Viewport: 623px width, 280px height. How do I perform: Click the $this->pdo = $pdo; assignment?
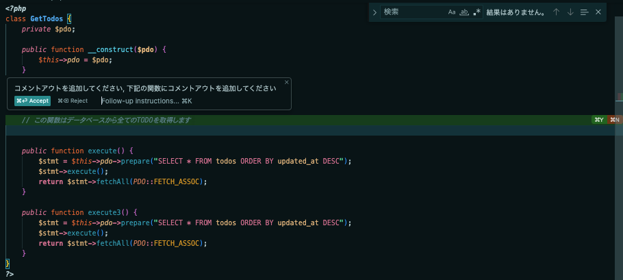click(x=75, y=60)
